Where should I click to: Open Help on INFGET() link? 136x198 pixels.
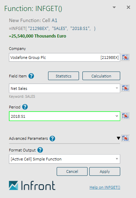click(x=105, y=187)
